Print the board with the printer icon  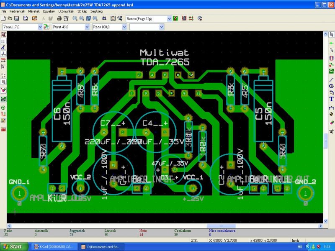coord(59,18)
